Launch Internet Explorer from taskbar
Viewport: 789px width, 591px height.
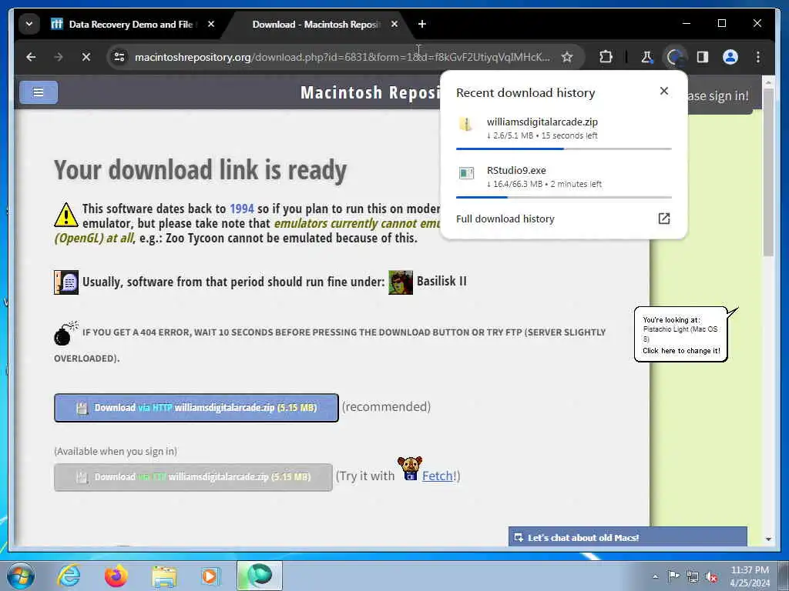[x=69, y=576]
